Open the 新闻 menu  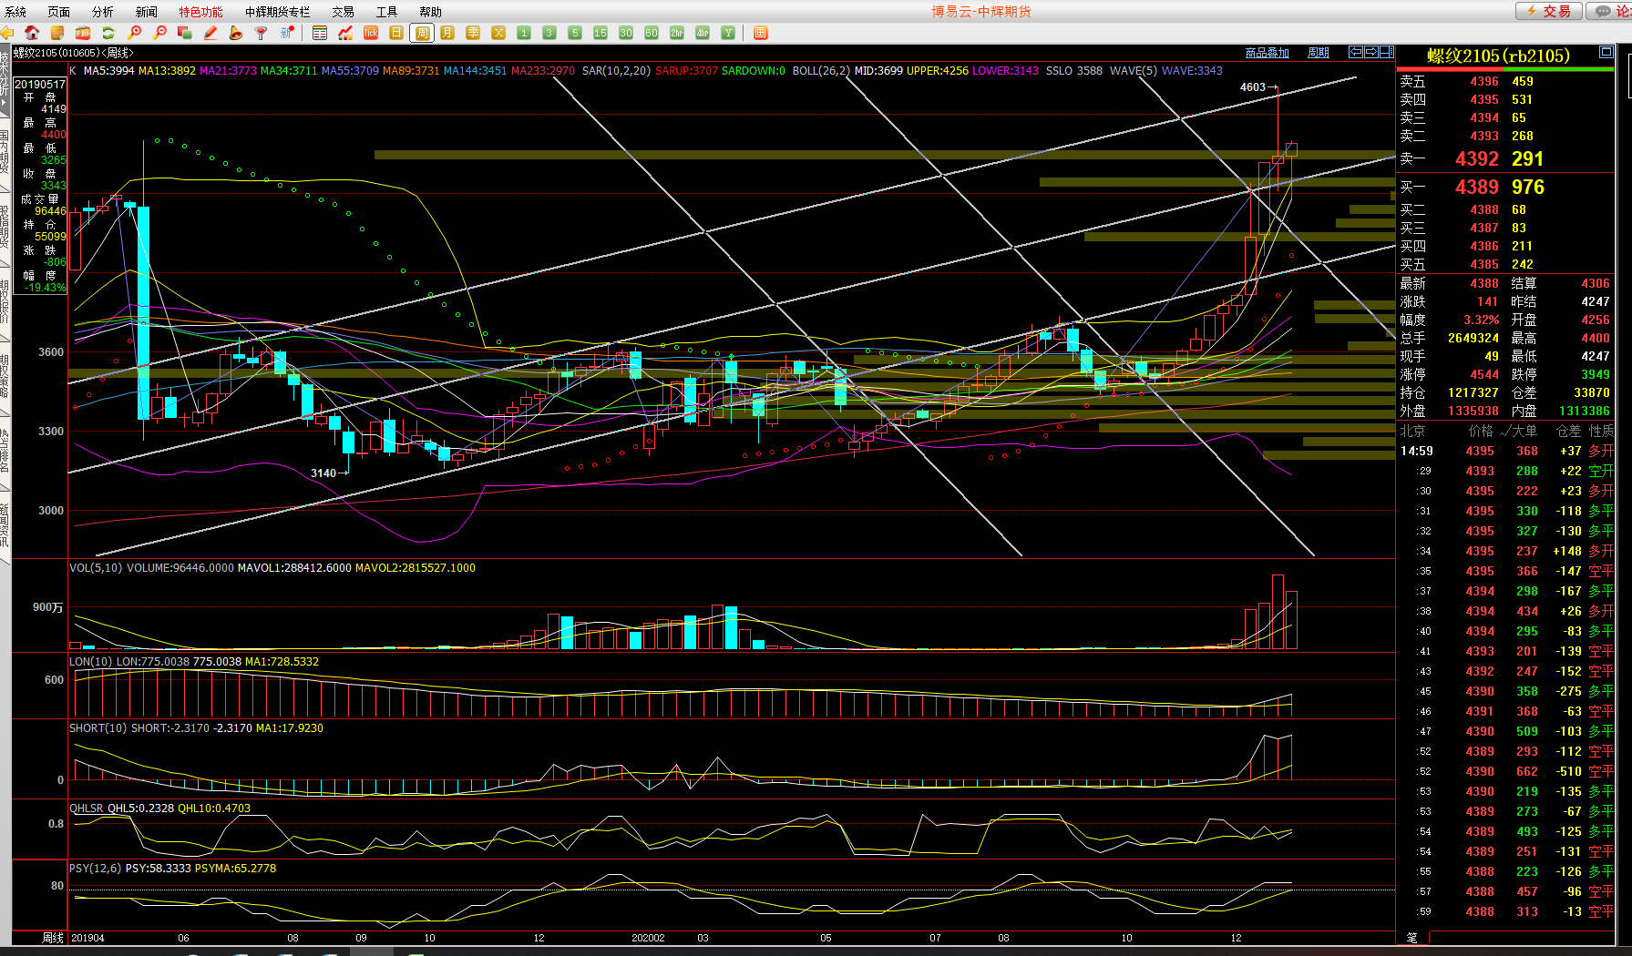click(147, 12)
